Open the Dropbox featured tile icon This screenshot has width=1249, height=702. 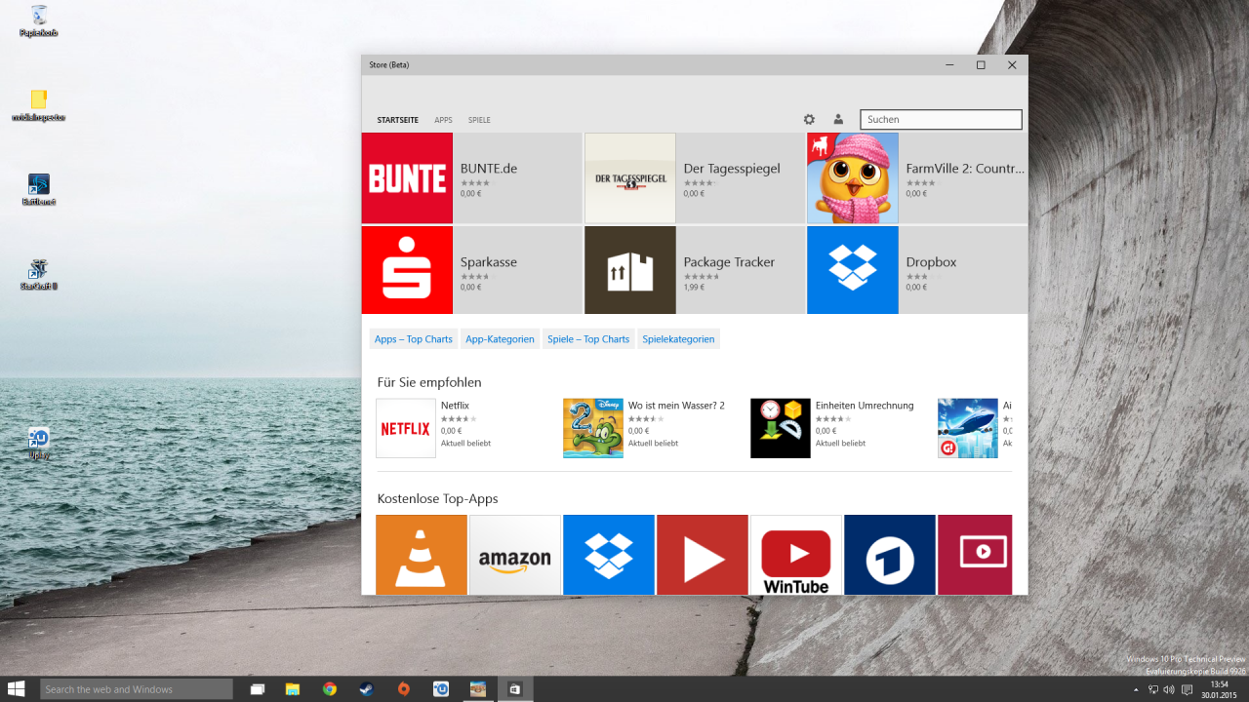click(x=853, y=270)
